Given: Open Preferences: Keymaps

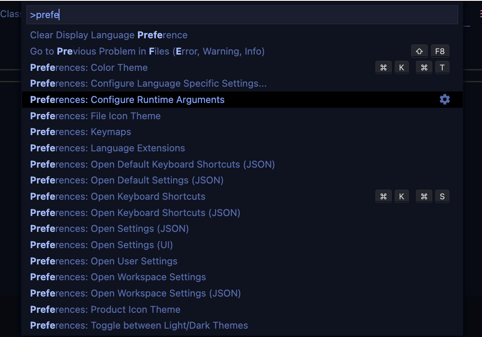Looking at the screenshot, I should [80, 132].
